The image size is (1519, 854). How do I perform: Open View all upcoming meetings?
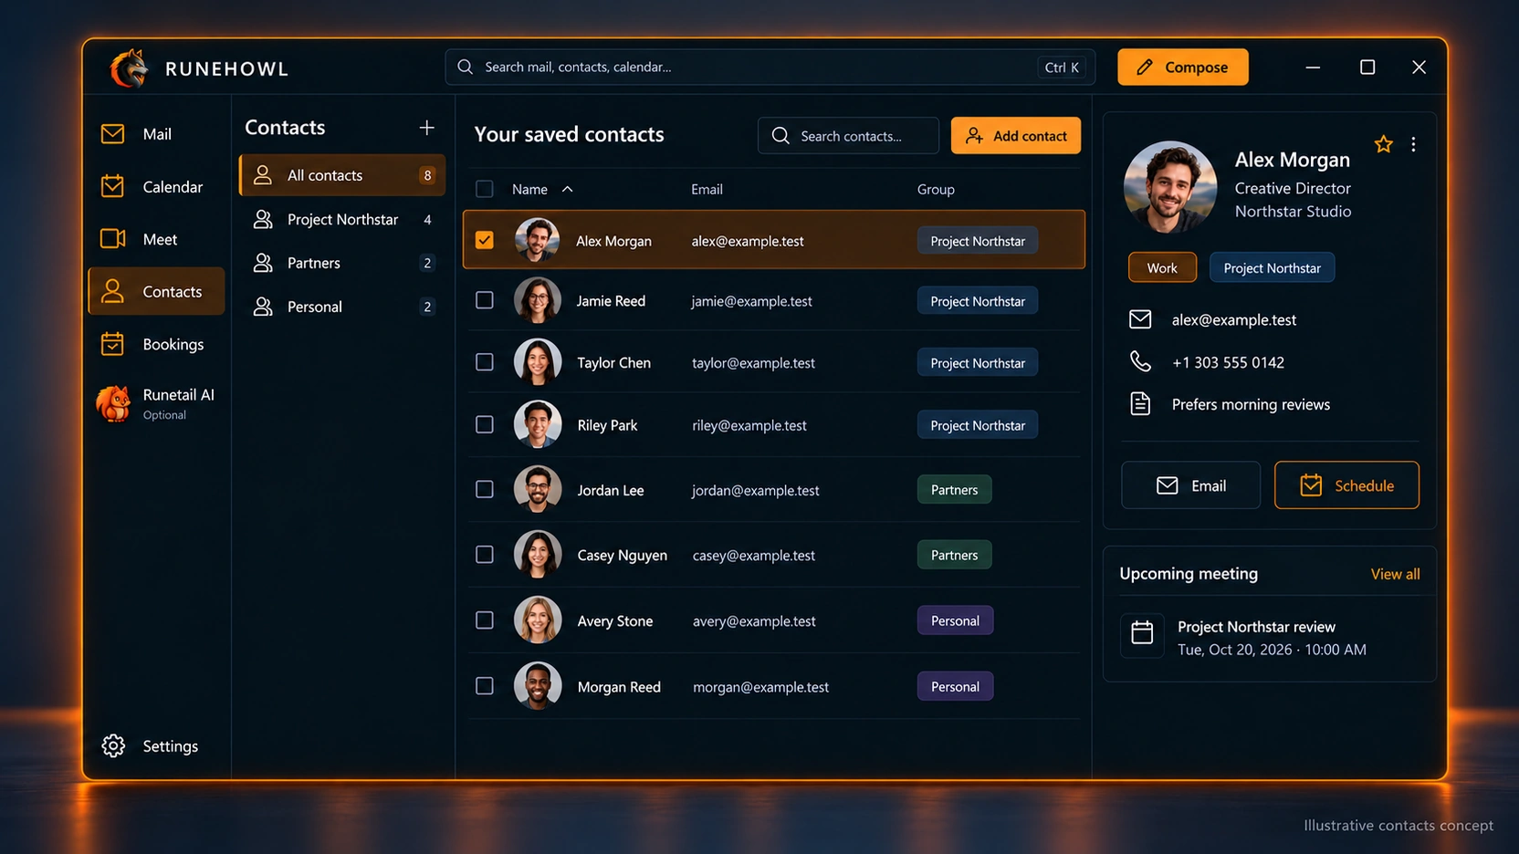pyautogui.click(x=1395, y=574)
